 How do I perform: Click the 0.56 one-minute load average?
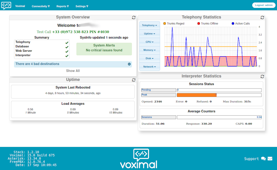click(30, 109)
